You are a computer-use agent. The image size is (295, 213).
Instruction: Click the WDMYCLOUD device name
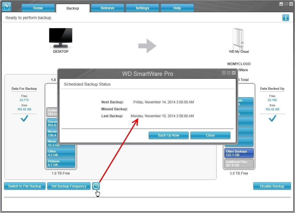click(x=239, y=64)
